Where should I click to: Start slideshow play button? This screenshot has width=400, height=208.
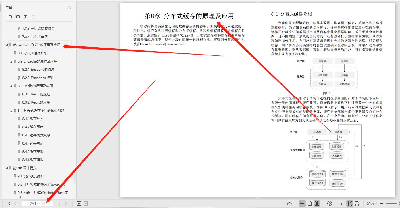[330, 203]
